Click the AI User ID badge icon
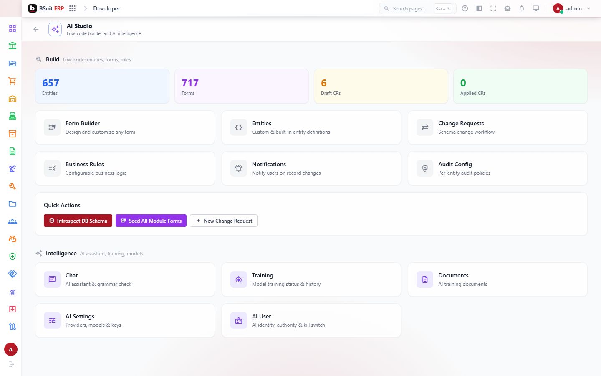This screenshot has height=376, width=601. click(x=239, y=320)
